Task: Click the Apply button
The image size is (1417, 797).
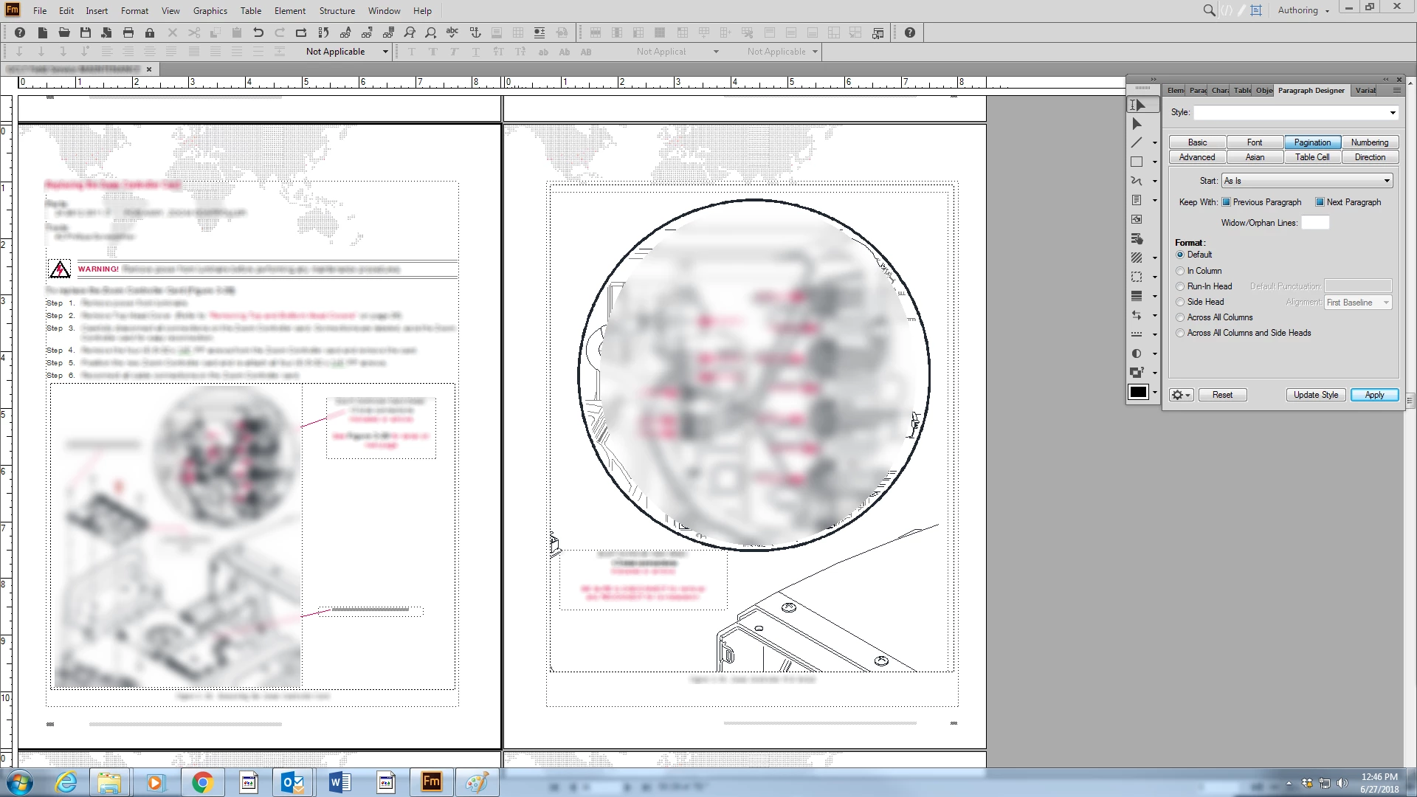Action: click(x=1374, y=395)
